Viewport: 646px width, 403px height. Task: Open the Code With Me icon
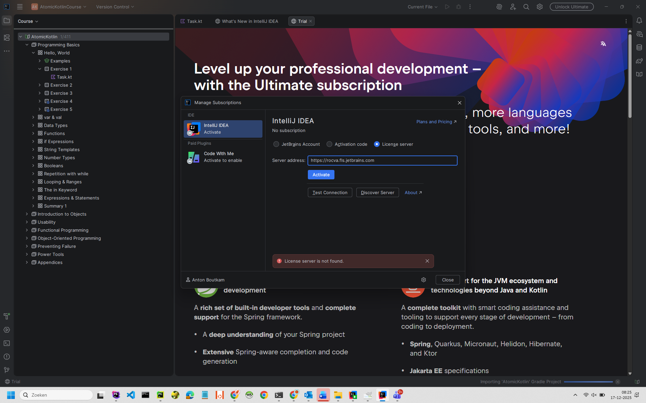point(513,7)
